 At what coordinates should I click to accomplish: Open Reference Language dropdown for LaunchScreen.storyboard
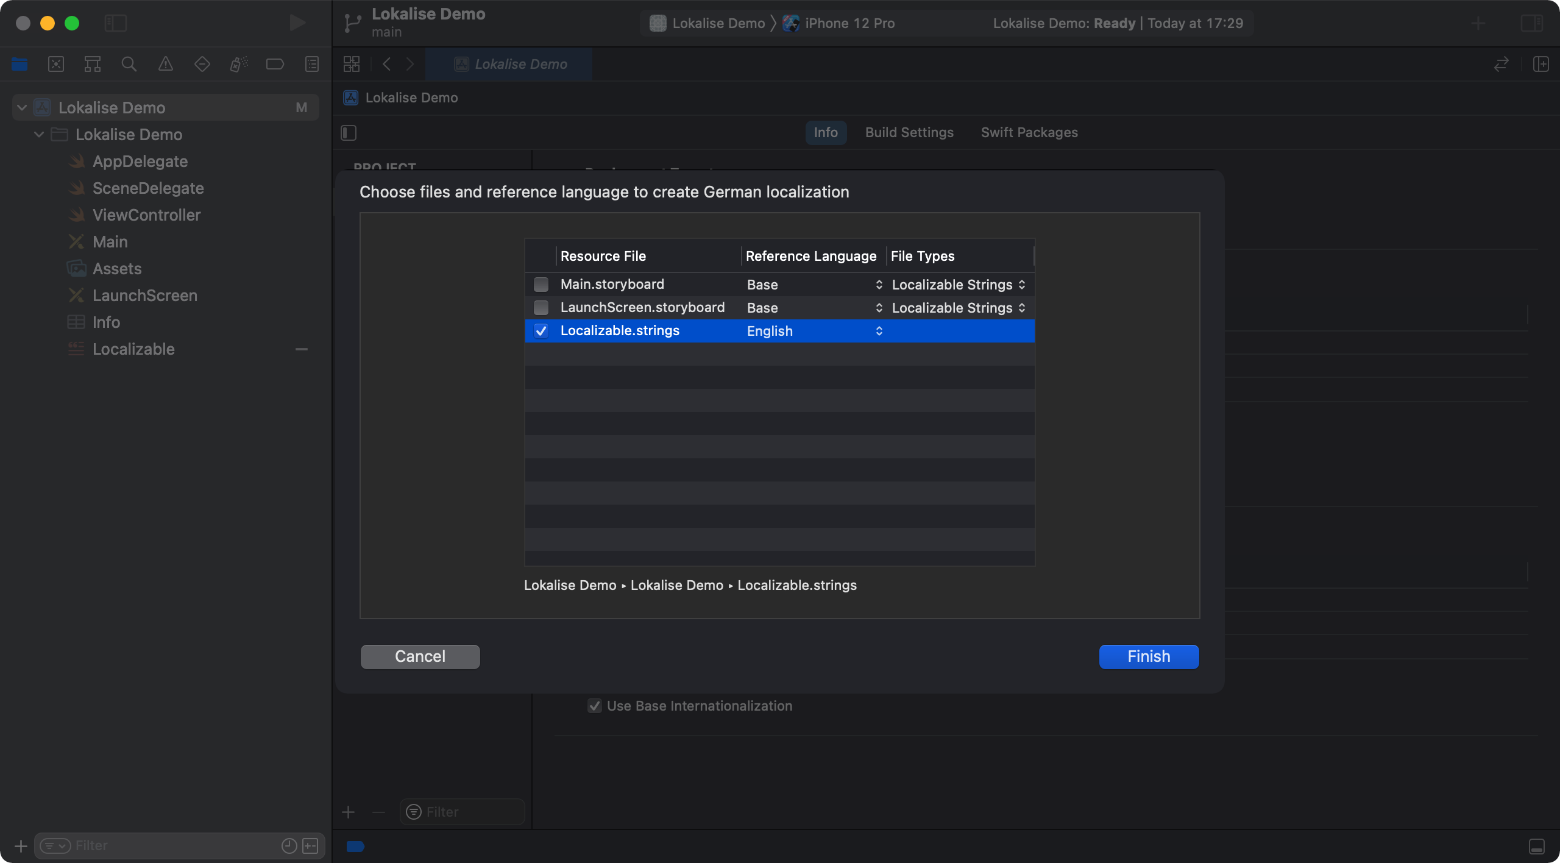(x=815, y=308)
